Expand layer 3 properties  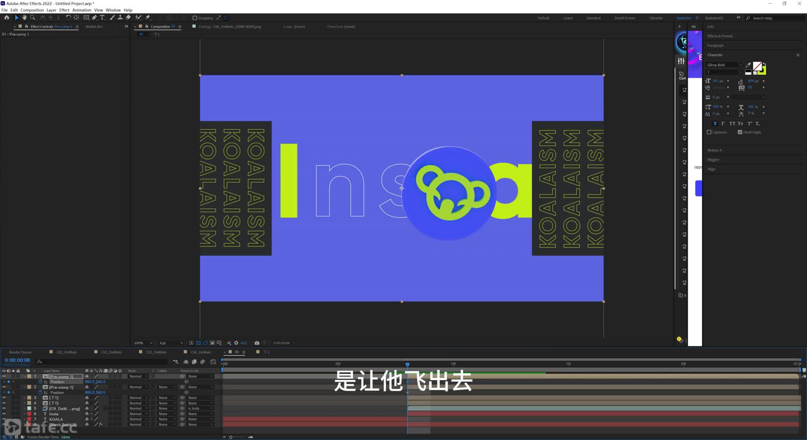click(24, 398)
